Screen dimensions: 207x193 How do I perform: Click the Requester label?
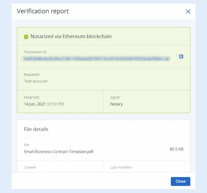[x=32, y=75]
